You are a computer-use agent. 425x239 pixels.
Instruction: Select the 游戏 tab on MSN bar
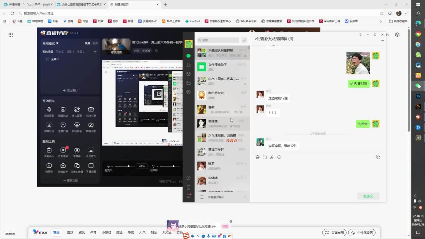click(x=70, y=232)
